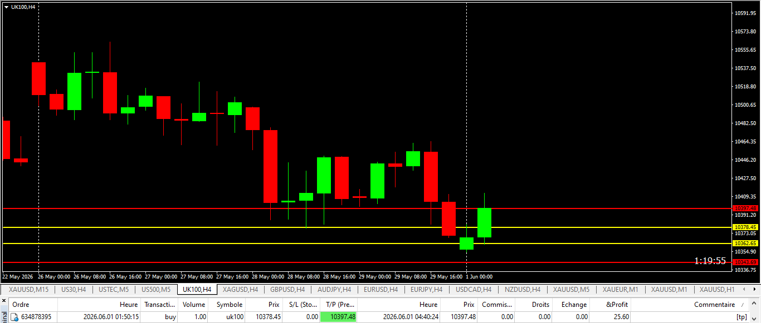761x323 pixels.
Task: Click the 10591.95 price scale label
Action: pyautogui.click(x=746, y=13)
